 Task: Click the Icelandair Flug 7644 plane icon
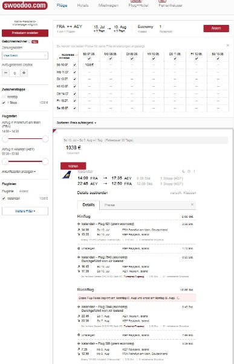79,306
